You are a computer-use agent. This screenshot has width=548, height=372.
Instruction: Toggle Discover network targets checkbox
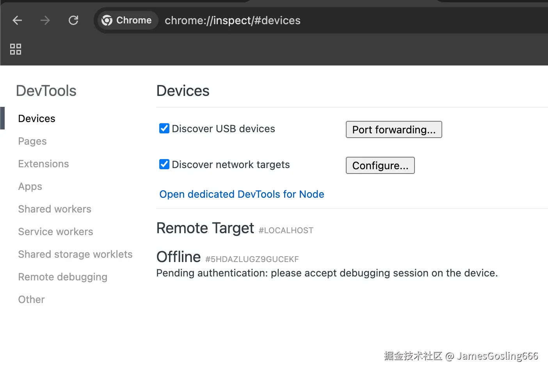click(x=164, y=164)
